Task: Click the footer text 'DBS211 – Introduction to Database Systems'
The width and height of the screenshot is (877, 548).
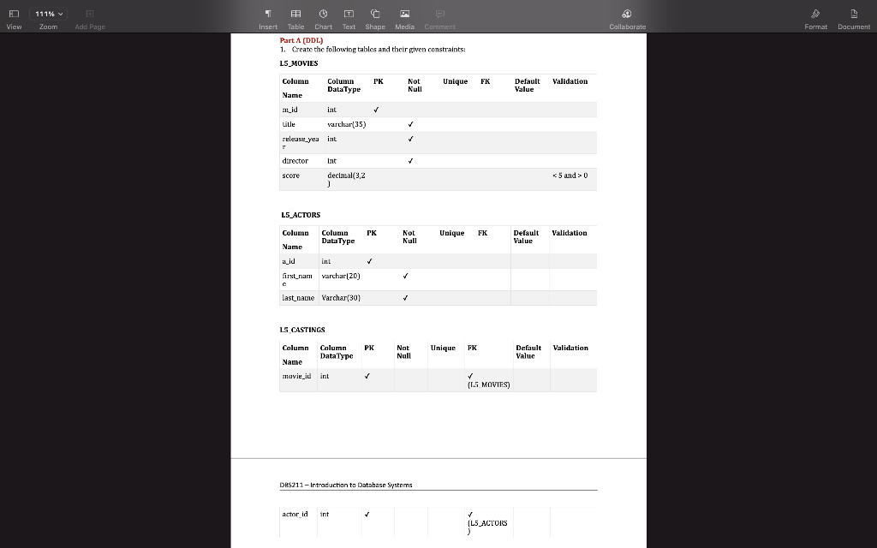Action: coord(346,485)
